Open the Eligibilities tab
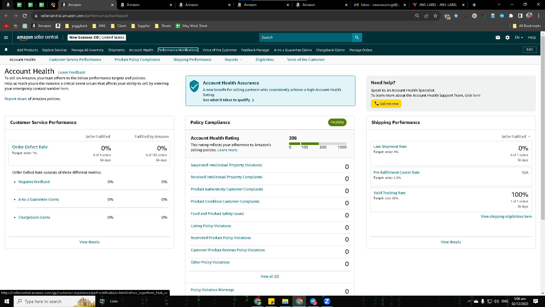The image size is (545, 307). click(x=265, y=60)
